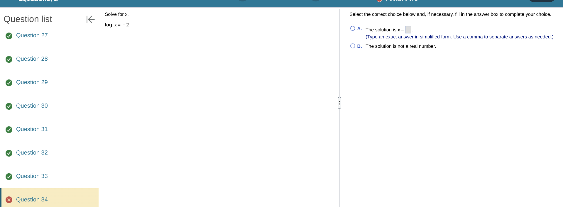Open Question 28
This screenshot has width=563, height=207.
32,59
